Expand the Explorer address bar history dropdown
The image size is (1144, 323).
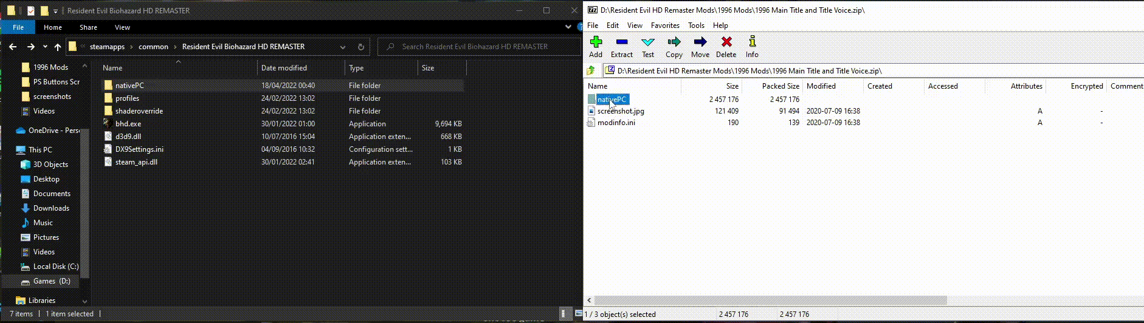point(343,47)
